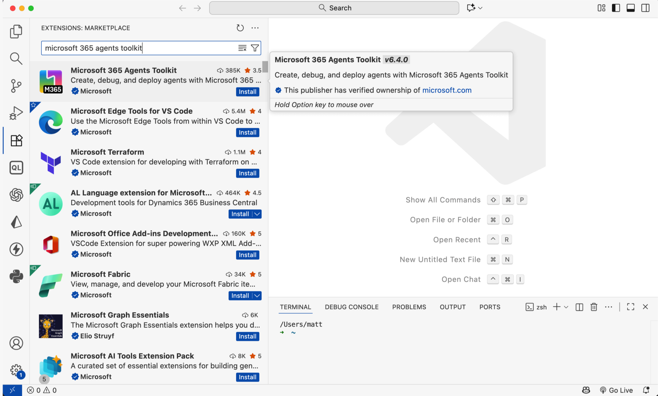This screenshot has width=658, height=396.
Task: Toggle bottom panel visibility
Action: [x=631, y=8]
